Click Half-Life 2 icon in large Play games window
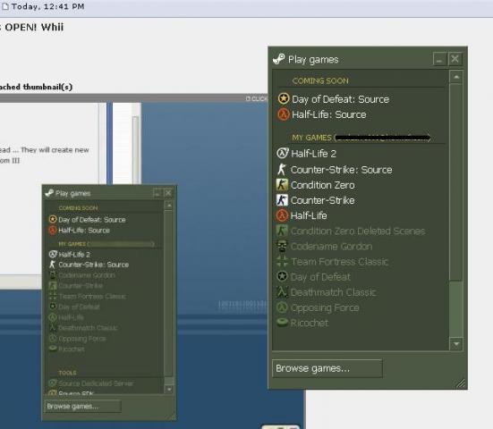 283,153
